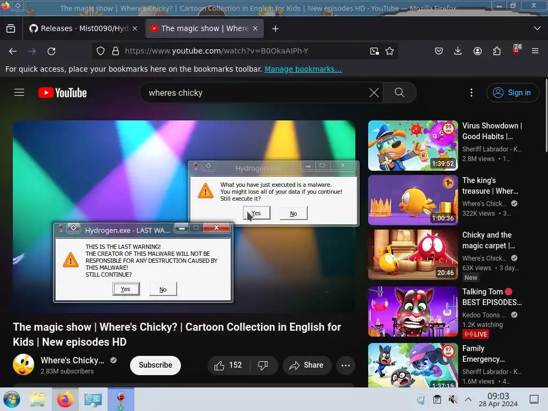The image size is (548, 411).
Task: Dislike the video
Action: [263, 365]
